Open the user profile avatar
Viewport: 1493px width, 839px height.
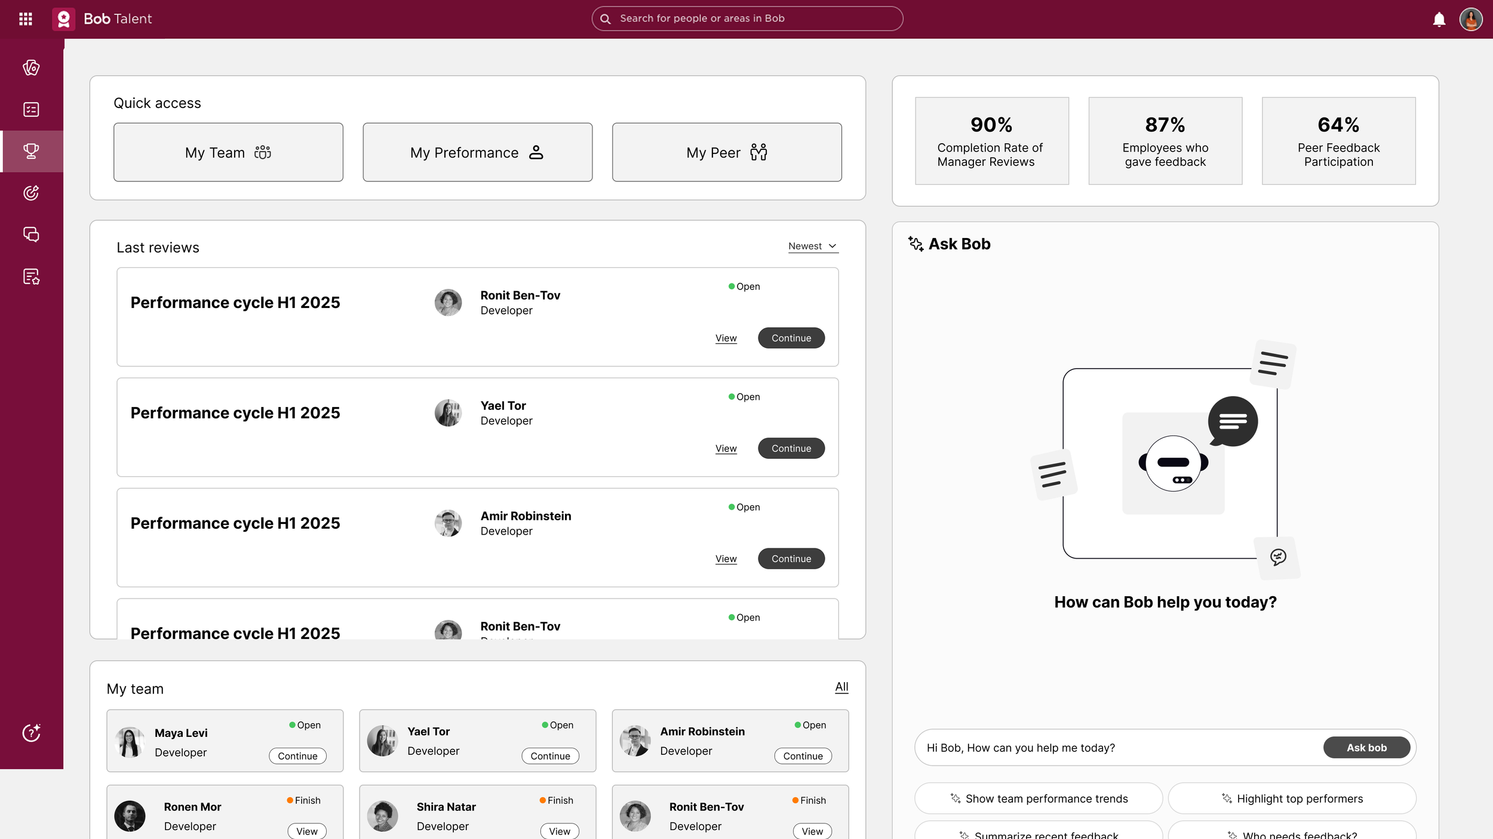click(1470, 20)
